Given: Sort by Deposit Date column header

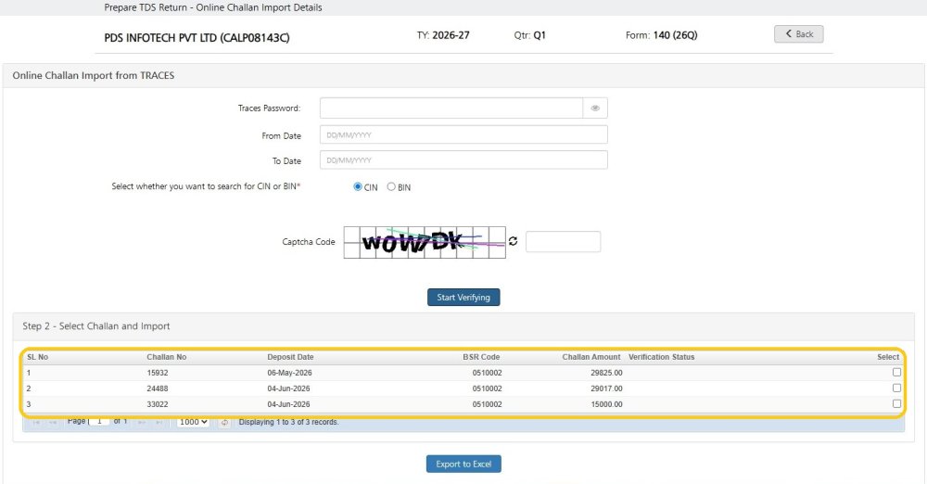Looking at the screenshot, I should (290, 357).
